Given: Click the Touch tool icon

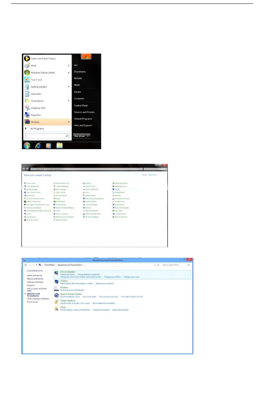Looking at the screenshot, I should click(27, 80).
